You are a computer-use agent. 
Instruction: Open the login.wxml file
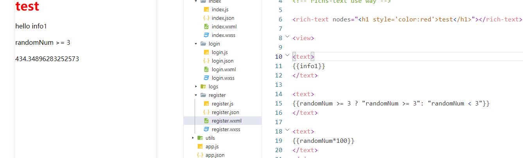(x=224, y=69)
